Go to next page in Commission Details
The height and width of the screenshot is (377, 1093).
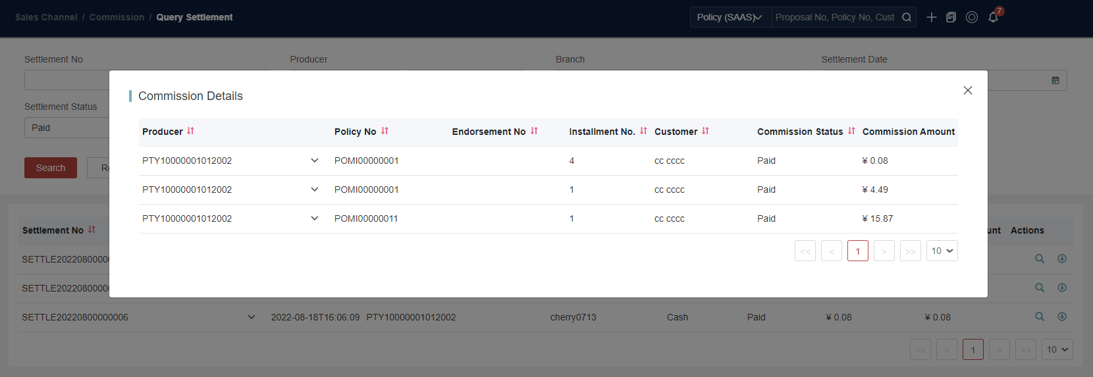(884, 251)
